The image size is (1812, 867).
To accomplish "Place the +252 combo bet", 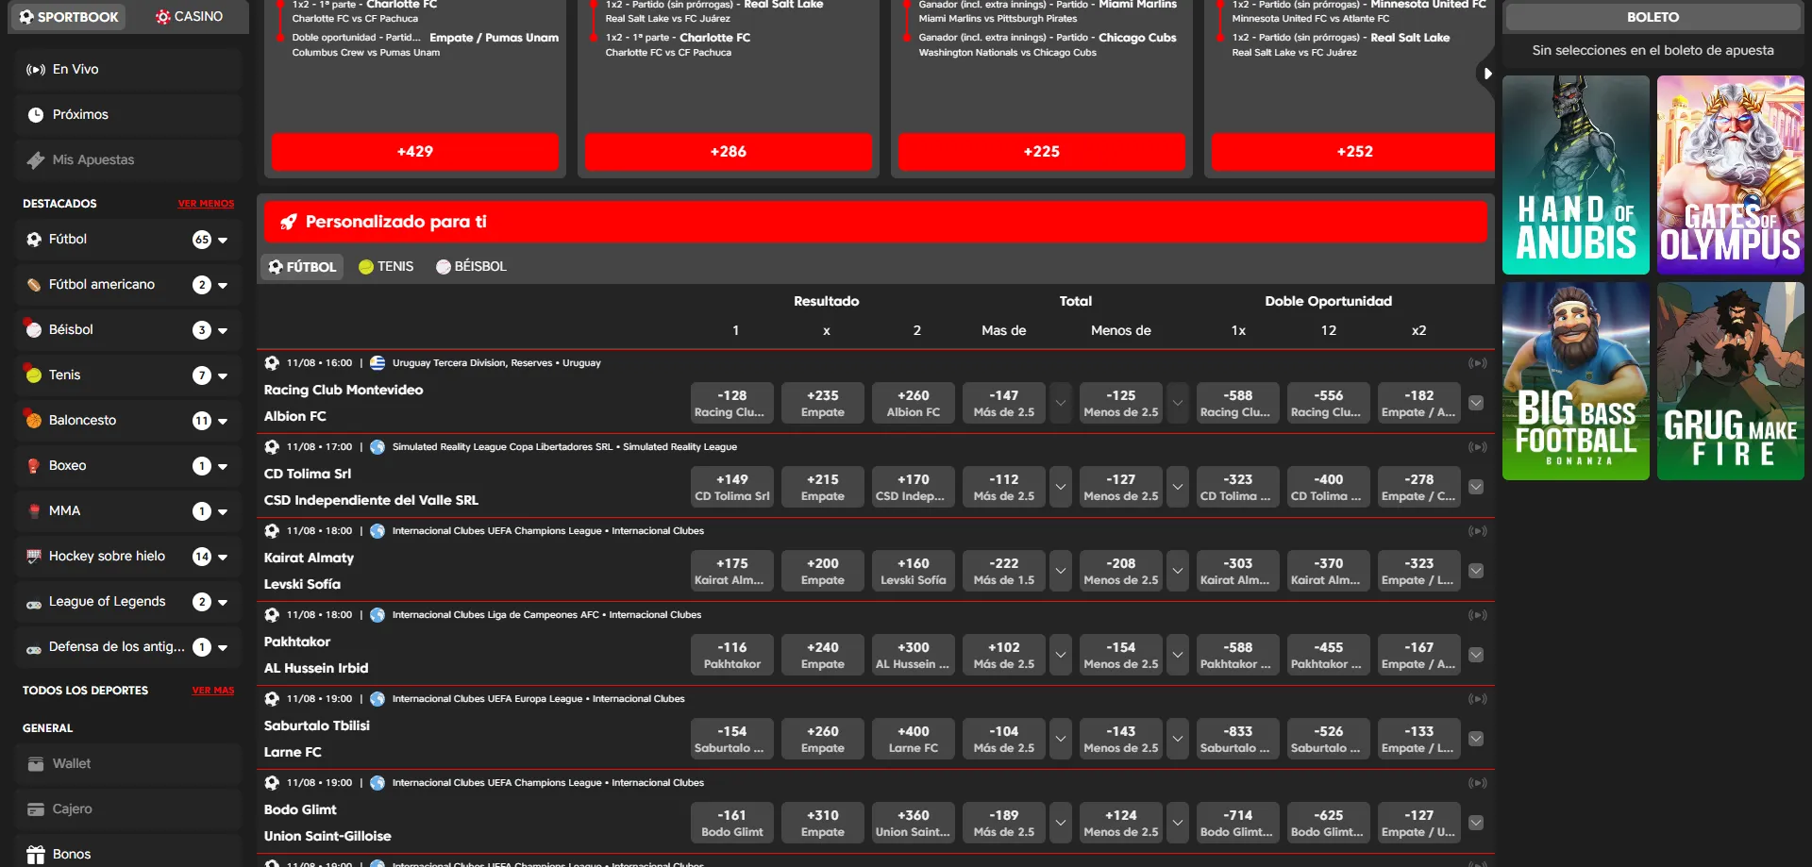I will click(1353, 152).
